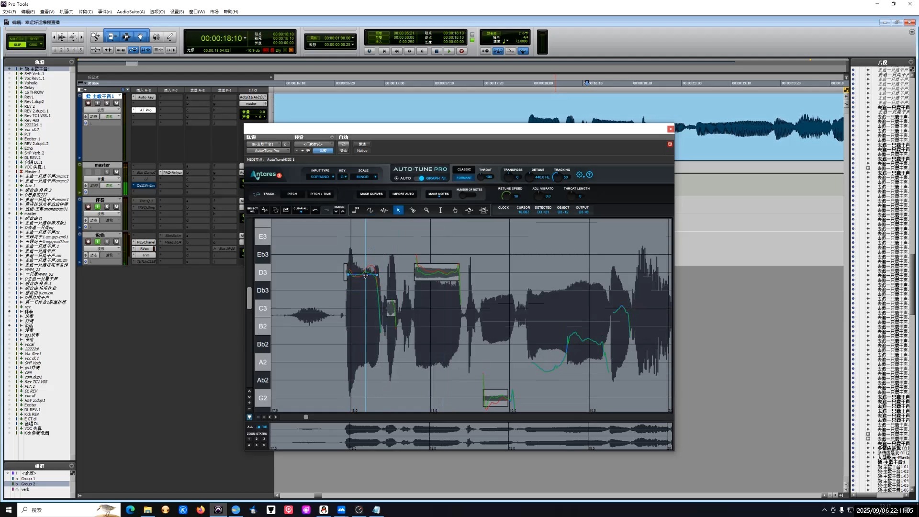
Task: Toggle input monitor on 伴奏 track
Action: [x=98, y=207]
